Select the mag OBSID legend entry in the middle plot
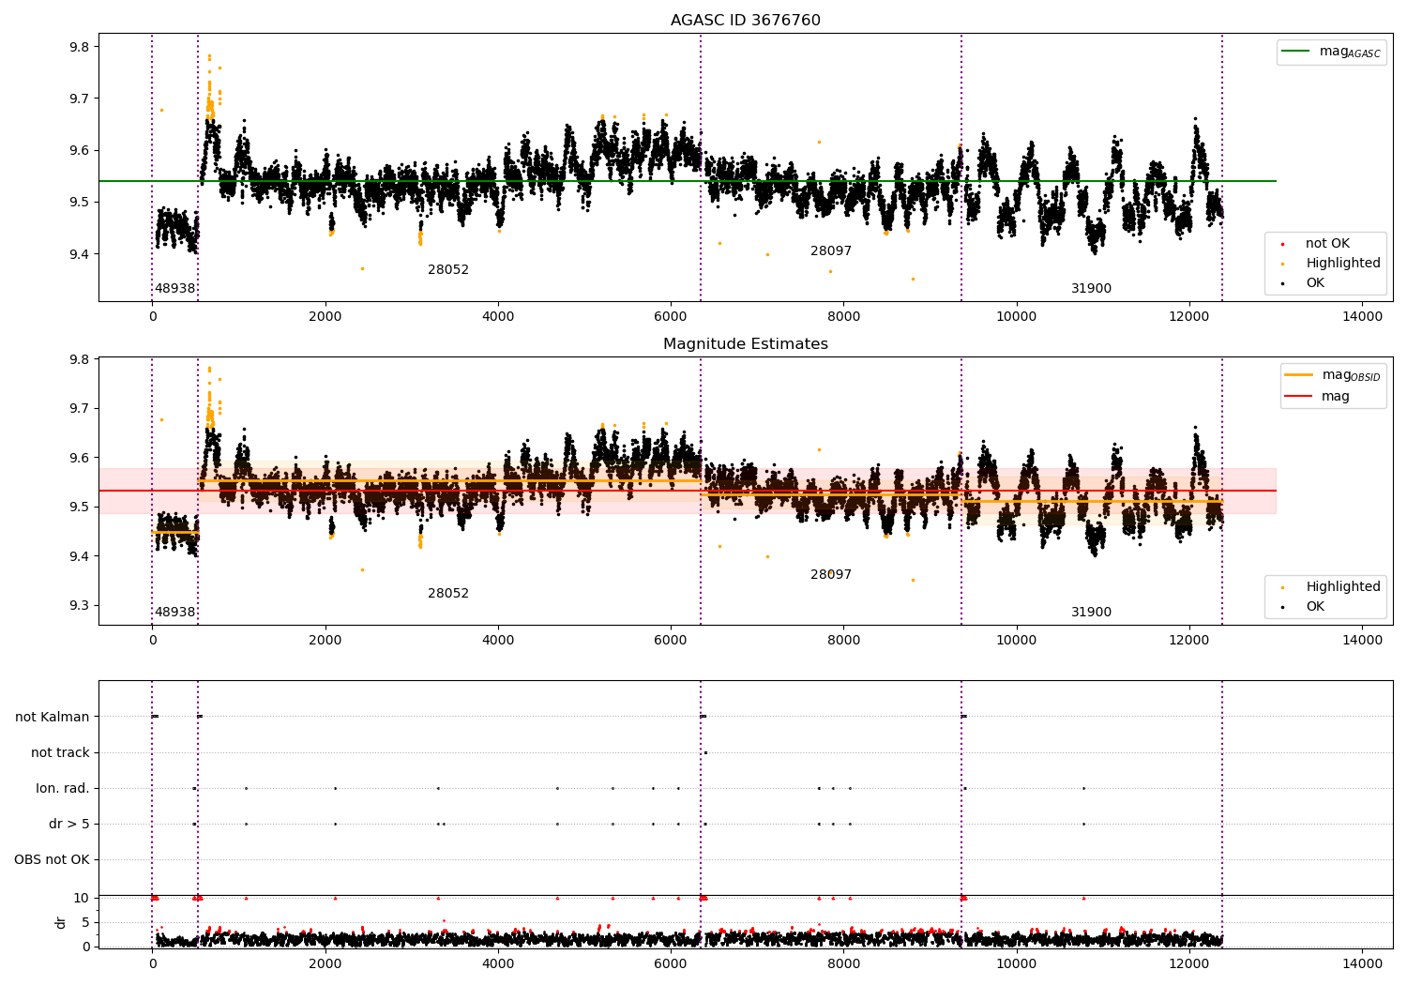This screenshot has width=1407, height=985. tap(1331, 375)
